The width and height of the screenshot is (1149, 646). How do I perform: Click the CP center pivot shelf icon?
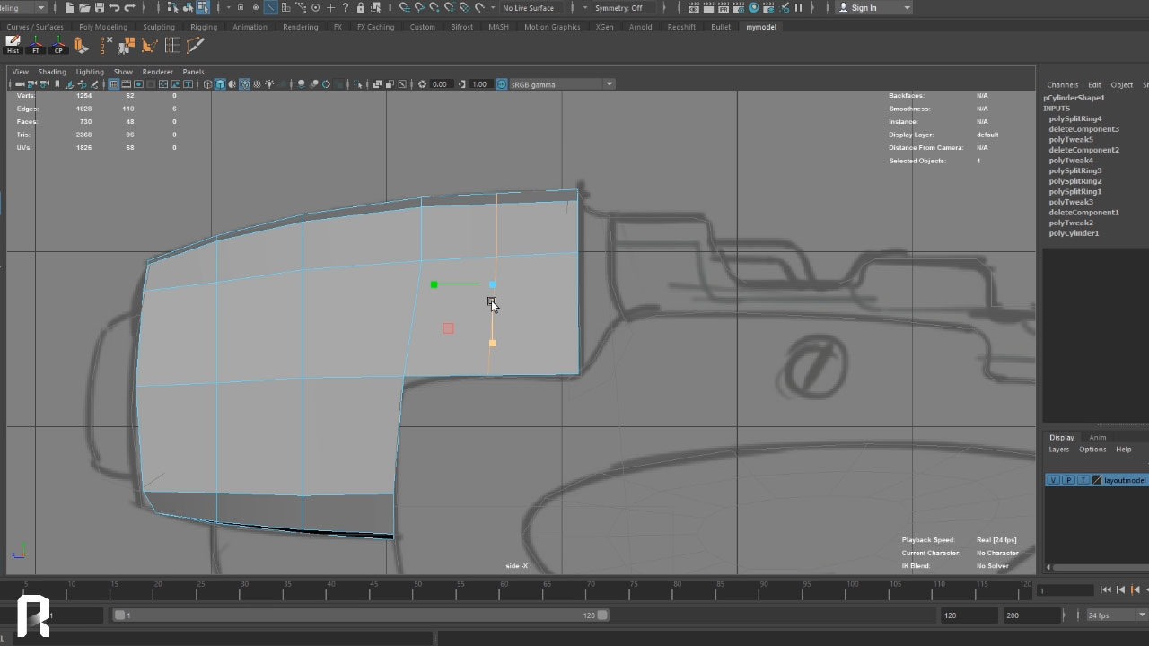pos(58,45)
